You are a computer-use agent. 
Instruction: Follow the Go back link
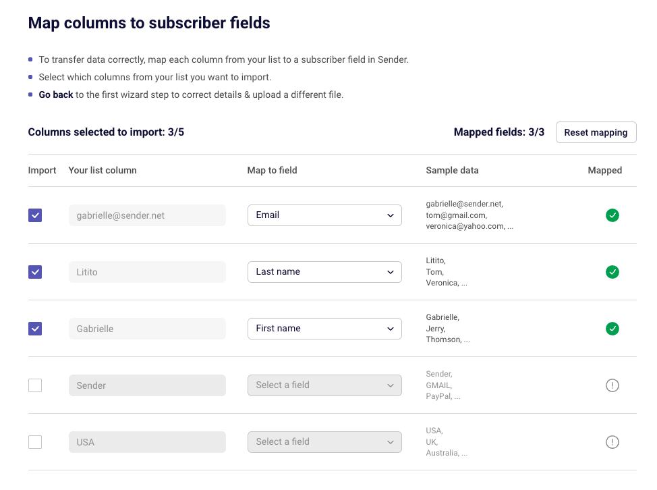pos(56,94)
